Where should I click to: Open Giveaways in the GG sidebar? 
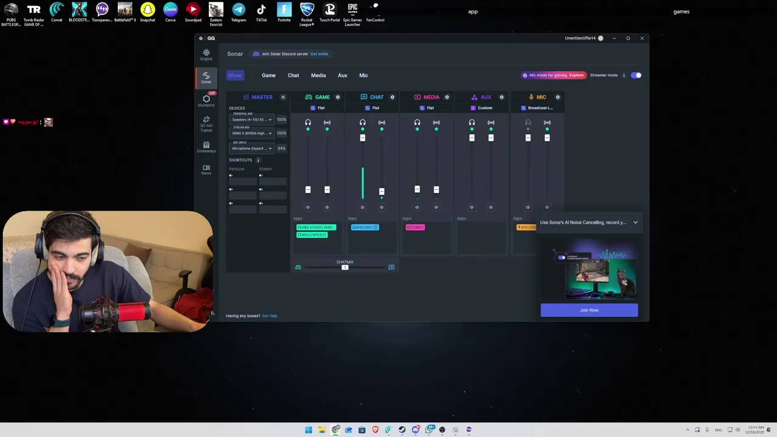(206, 147)
